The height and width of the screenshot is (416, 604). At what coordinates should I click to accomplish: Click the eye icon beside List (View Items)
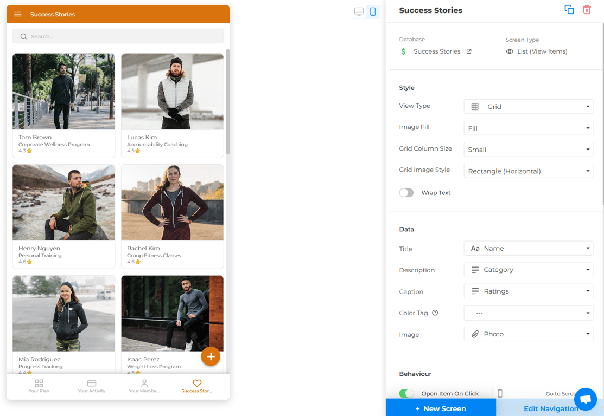click(x=509, y=51)
